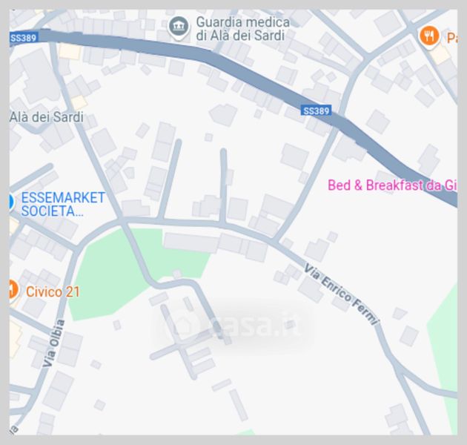467x445 pixels.
Task: Click the Guardia medica museum-style pin icon
Action: coord(179,27)
